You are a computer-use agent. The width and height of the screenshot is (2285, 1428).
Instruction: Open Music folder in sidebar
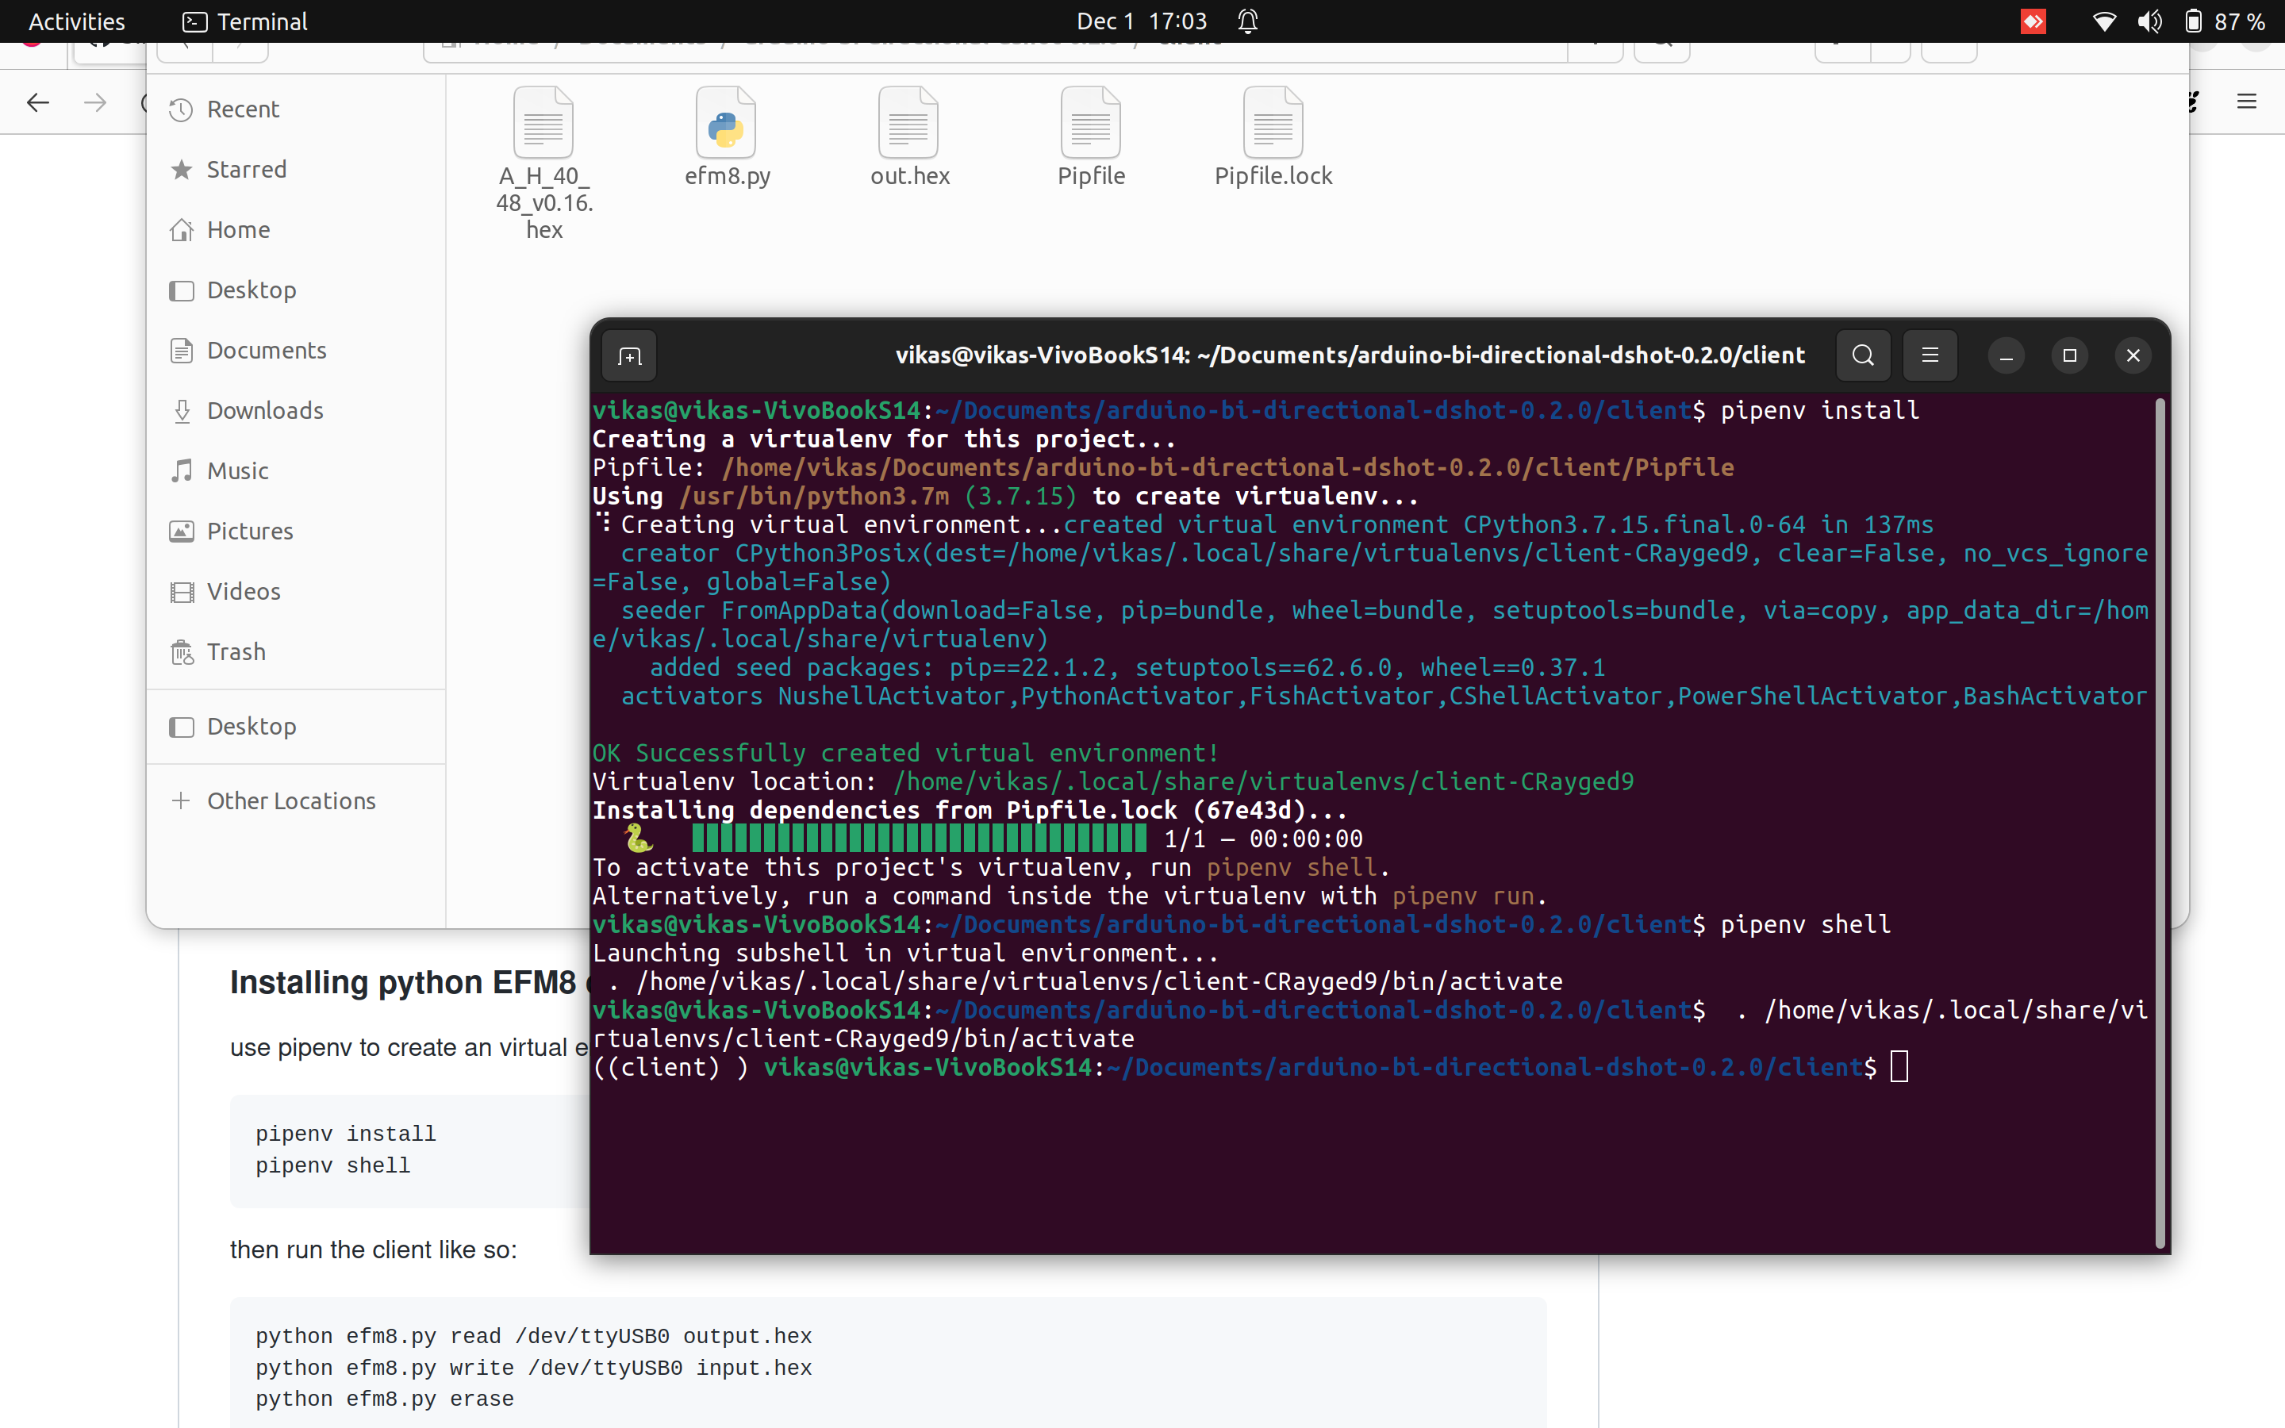click(x=297, y=471)
